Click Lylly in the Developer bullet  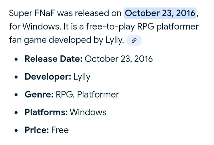82,77
